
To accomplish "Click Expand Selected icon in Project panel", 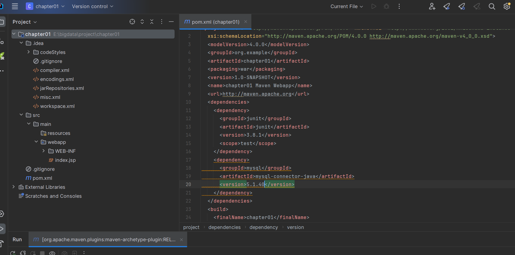I will [142, 22].
